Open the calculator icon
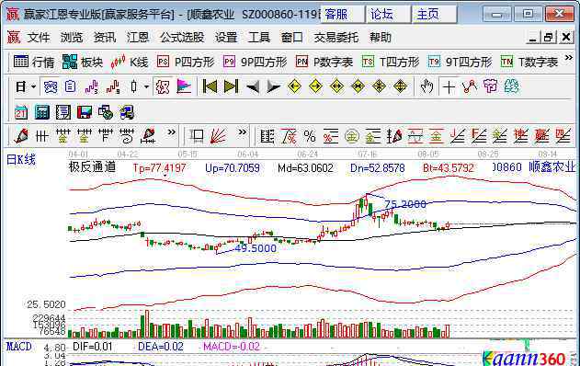The width and height of the screenshot is (580, 366). (41, 112)
